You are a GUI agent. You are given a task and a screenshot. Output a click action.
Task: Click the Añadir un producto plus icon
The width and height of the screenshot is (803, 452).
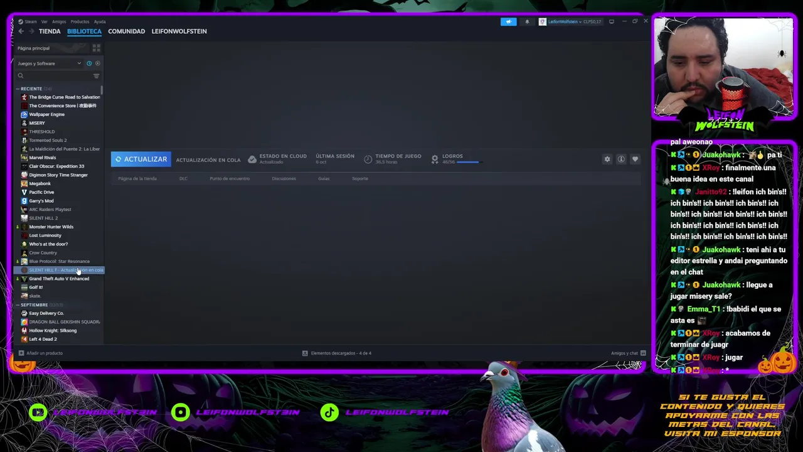click(21, 353)
